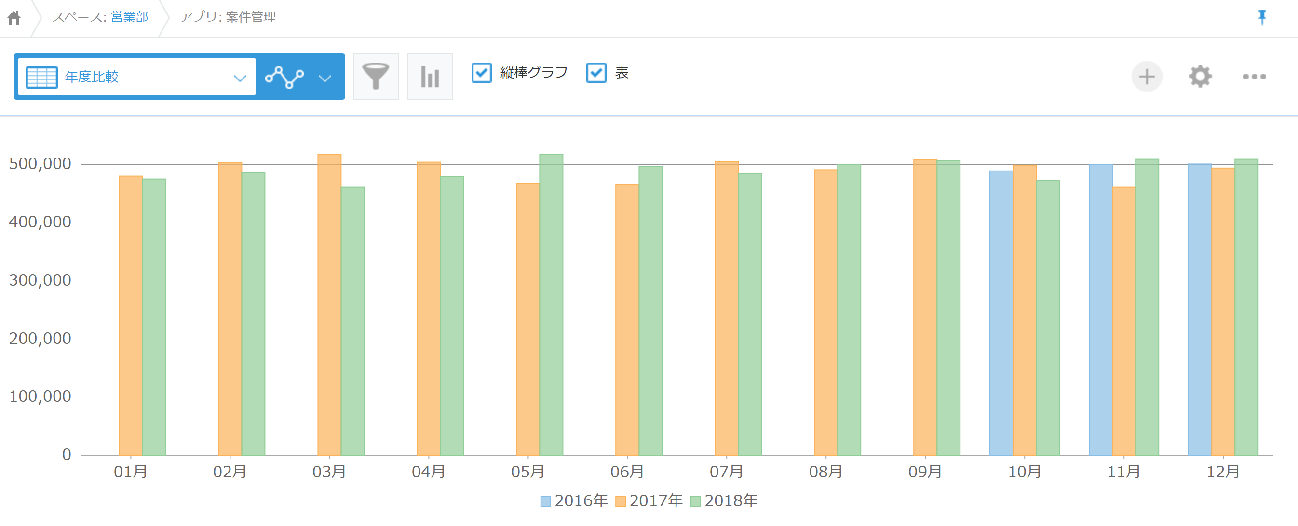The width and height of the screenshot is (1298, 526).
Task: Click the table view list icon
Action: 41,77
